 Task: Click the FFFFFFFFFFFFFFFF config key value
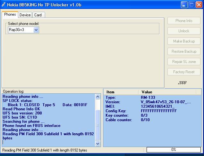pos(159,111)
